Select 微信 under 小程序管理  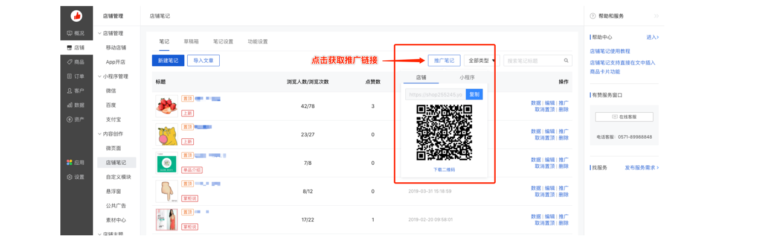click(x=111, y=91)
